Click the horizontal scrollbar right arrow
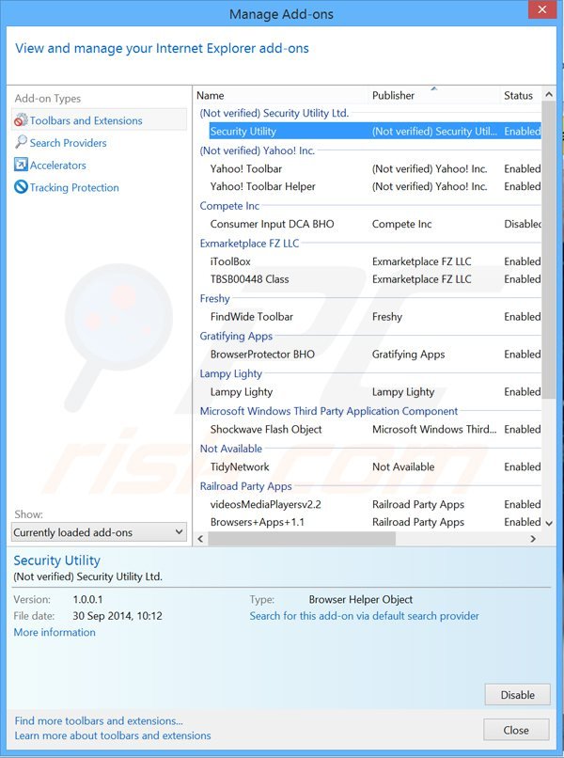Viewport: 564px width, 758px height. coord(533,540)
